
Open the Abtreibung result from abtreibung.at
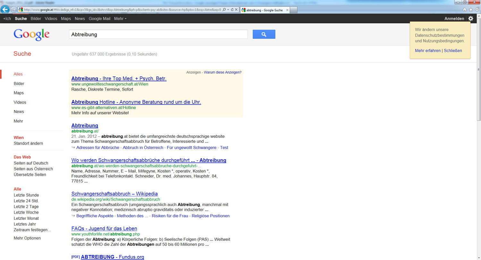[x=85, y=125]
